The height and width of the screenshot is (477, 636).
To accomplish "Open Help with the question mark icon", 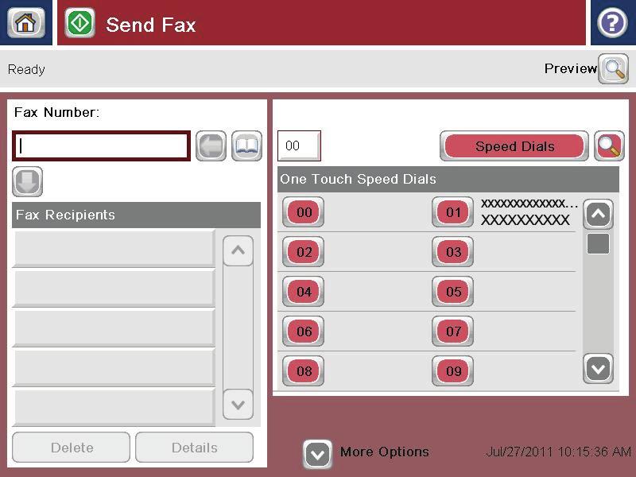I will click(612, 23).
